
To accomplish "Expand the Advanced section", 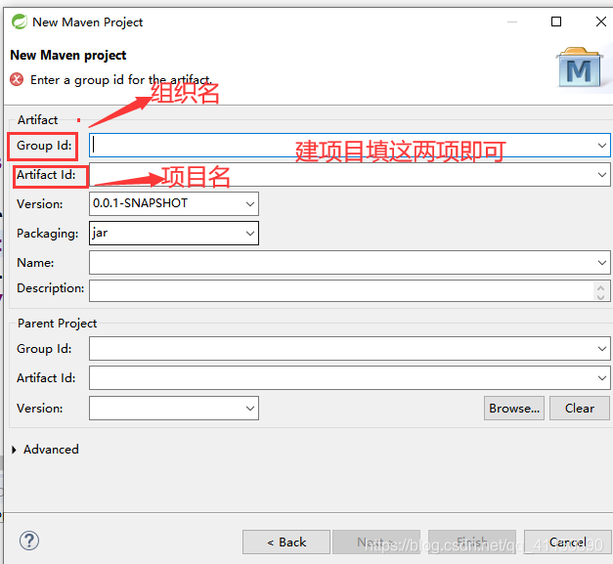I will [x=15, y=450].
